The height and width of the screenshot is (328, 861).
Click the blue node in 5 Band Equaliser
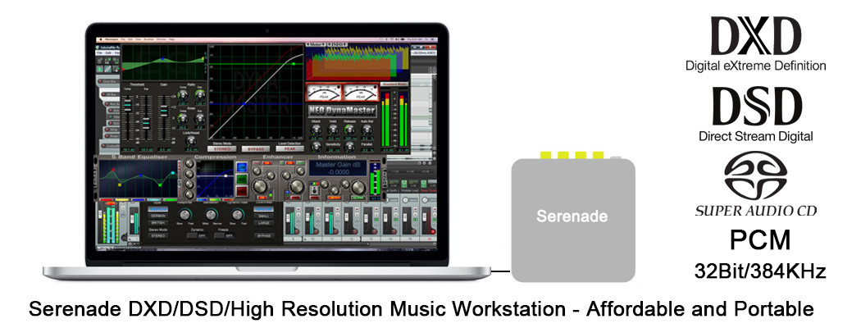(x=141, y=175)
